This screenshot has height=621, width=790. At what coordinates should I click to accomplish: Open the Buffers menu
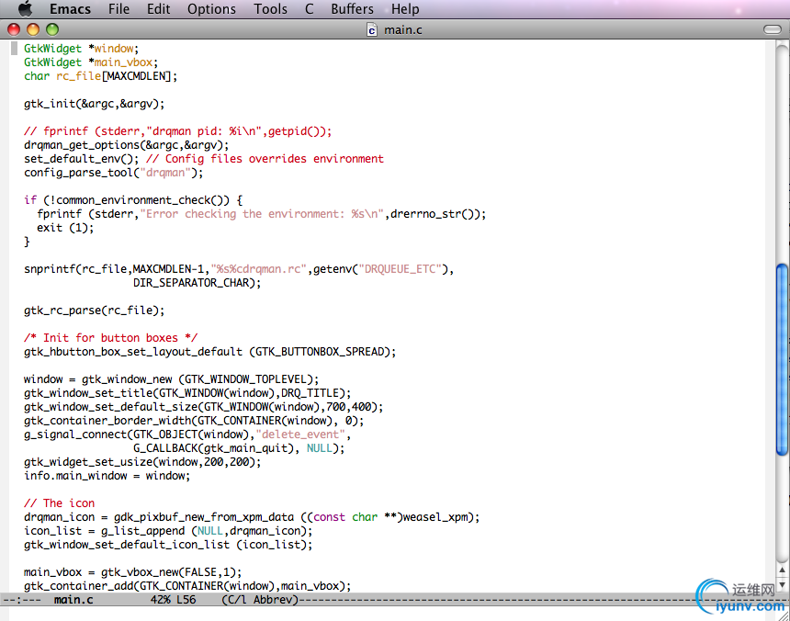coord(352,9)
